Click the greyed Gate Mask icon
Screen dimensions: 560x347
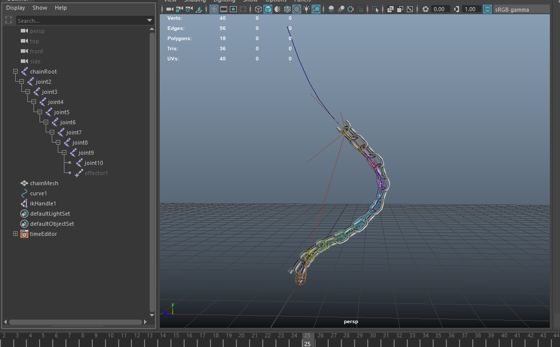coord(243,9)
